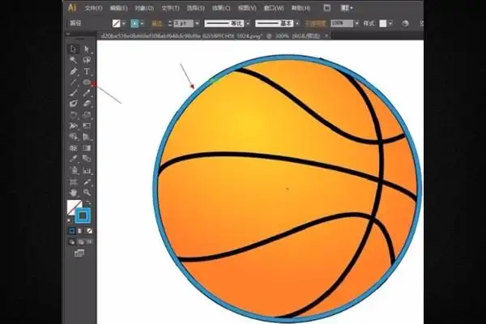
Task: Click the 描边 stroke panel link
Action: coord(157,23)
